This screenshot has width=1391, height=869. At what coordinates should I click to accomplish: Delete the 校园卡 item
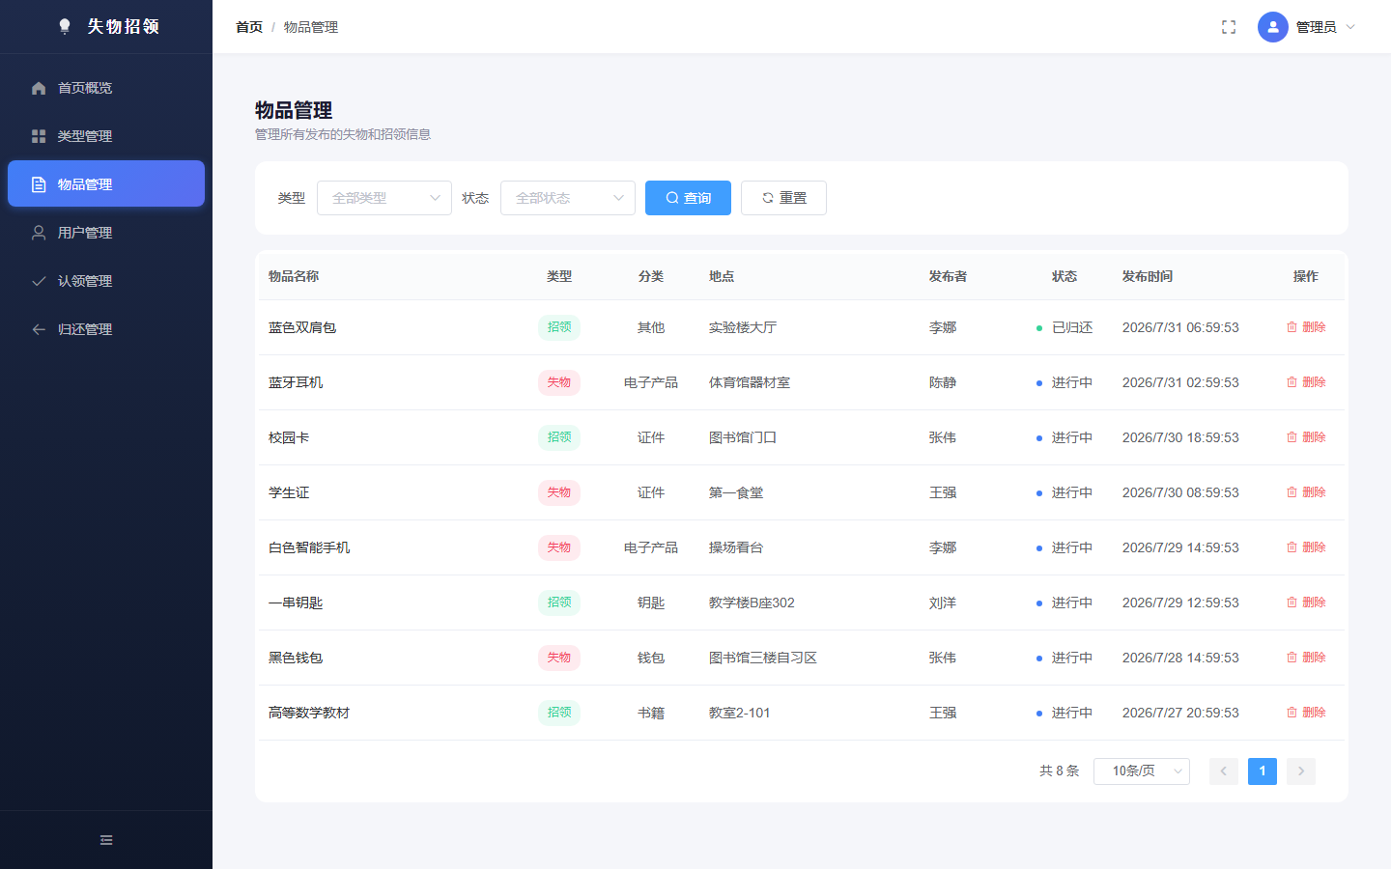coord(1306,437)
